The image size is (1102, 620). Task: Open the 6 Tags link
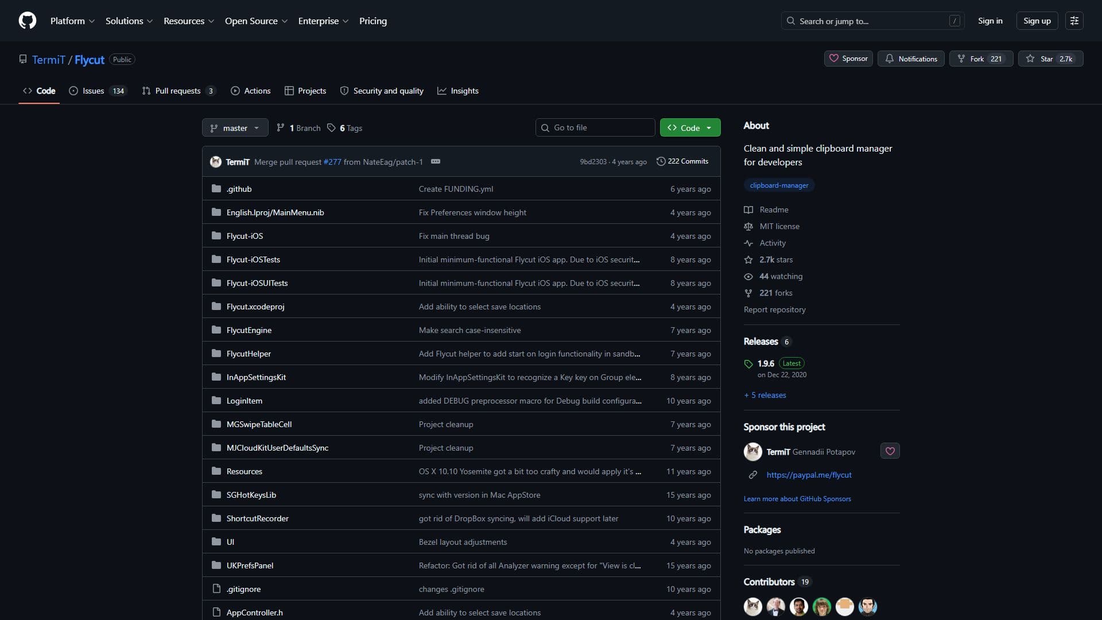(x=345, y=128)
